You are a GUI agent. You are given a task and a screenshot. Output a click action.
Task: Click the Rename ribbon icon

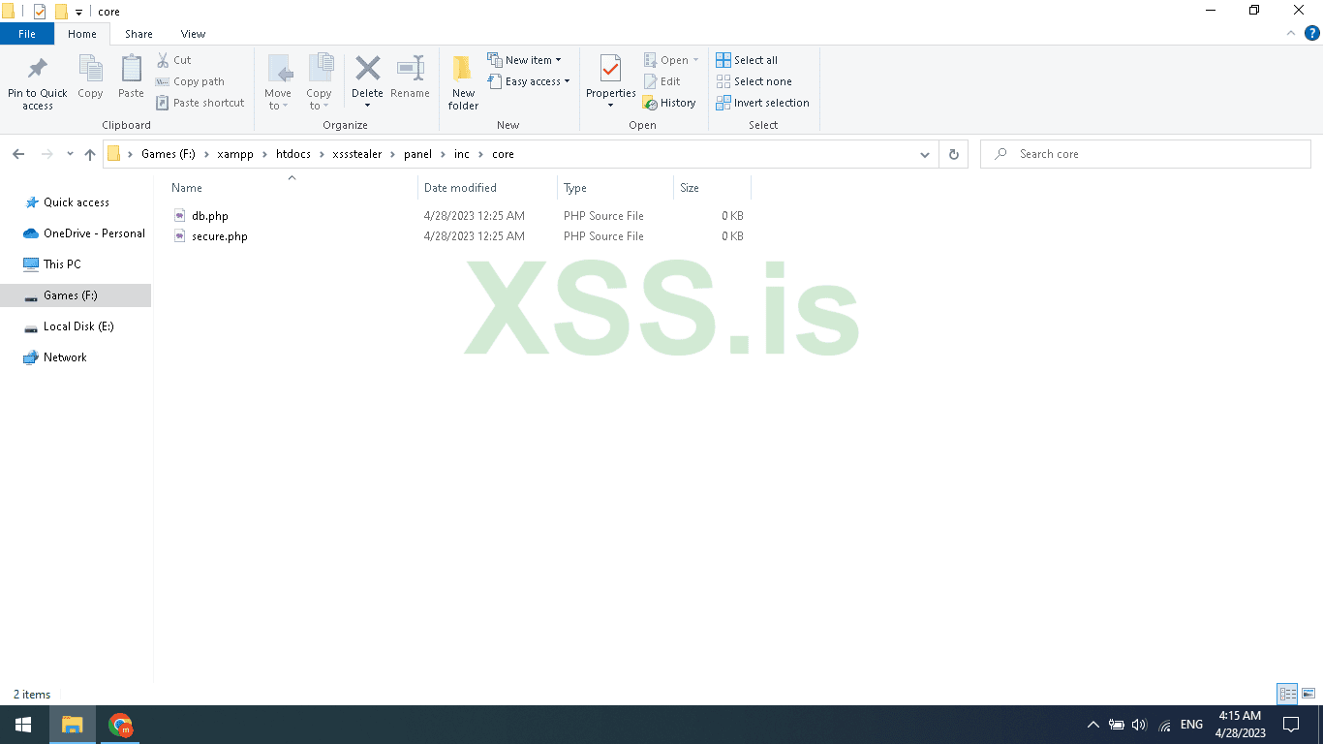[x=410, y=77]
